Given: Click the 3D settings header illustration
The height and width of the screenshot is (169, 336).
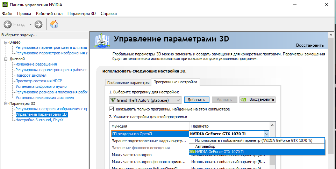Looking at the screenshot, I should pos(102,40).
